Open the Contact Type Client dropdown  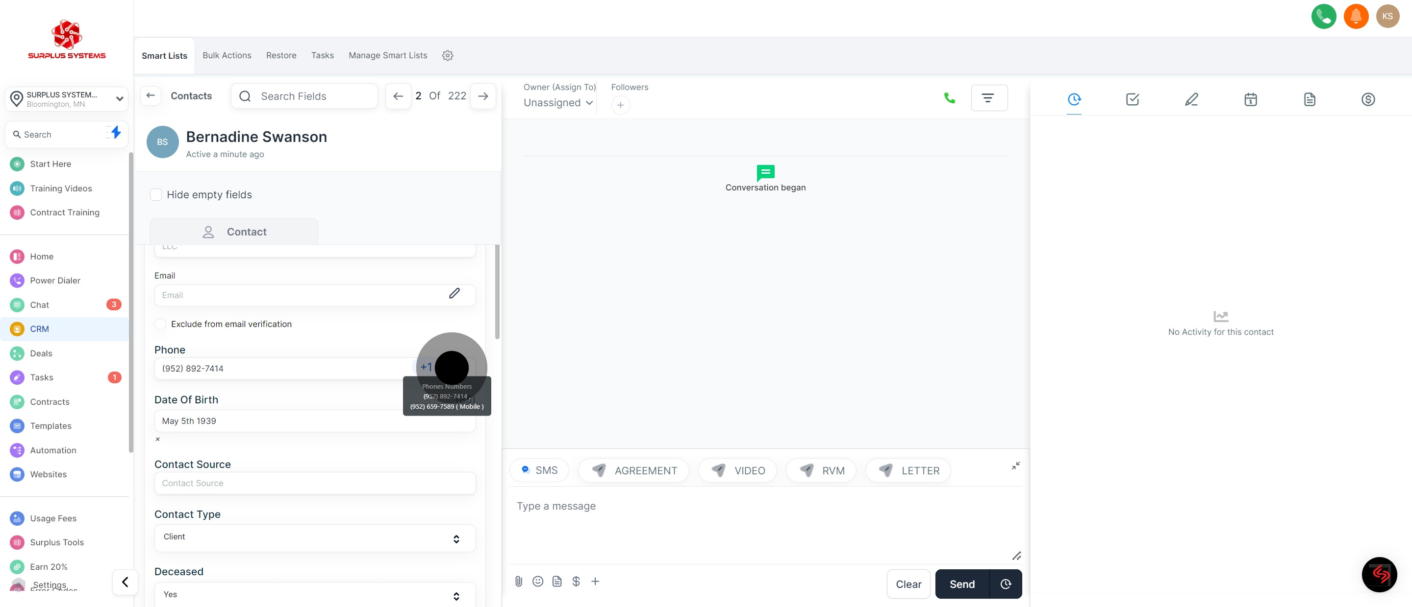pyautogui.click(x=315, y=537)
